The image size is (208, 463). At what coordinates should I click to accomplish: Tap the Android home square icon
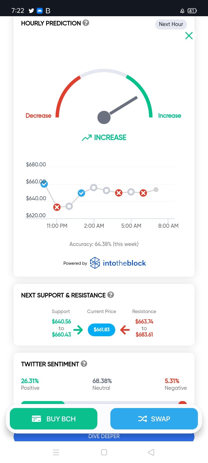click(104, 452)
